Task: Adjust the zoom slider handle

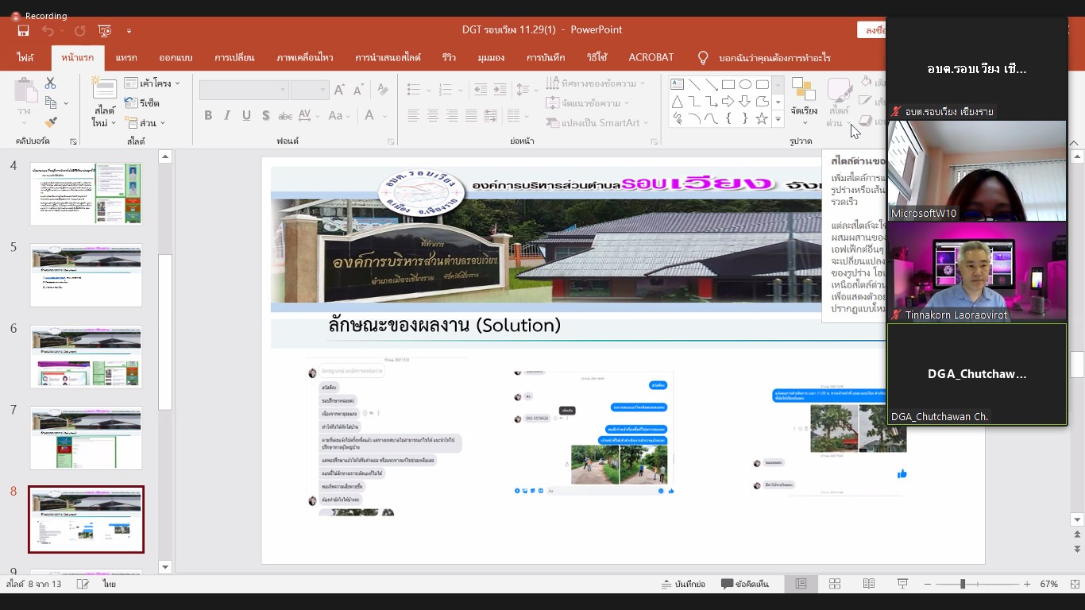Action: pyautogui.click(x=963, y=584)
